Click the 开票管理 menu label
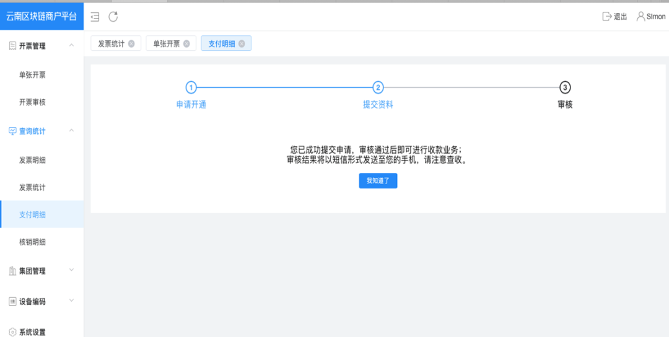The image size is (669, 337). point(32,46)
